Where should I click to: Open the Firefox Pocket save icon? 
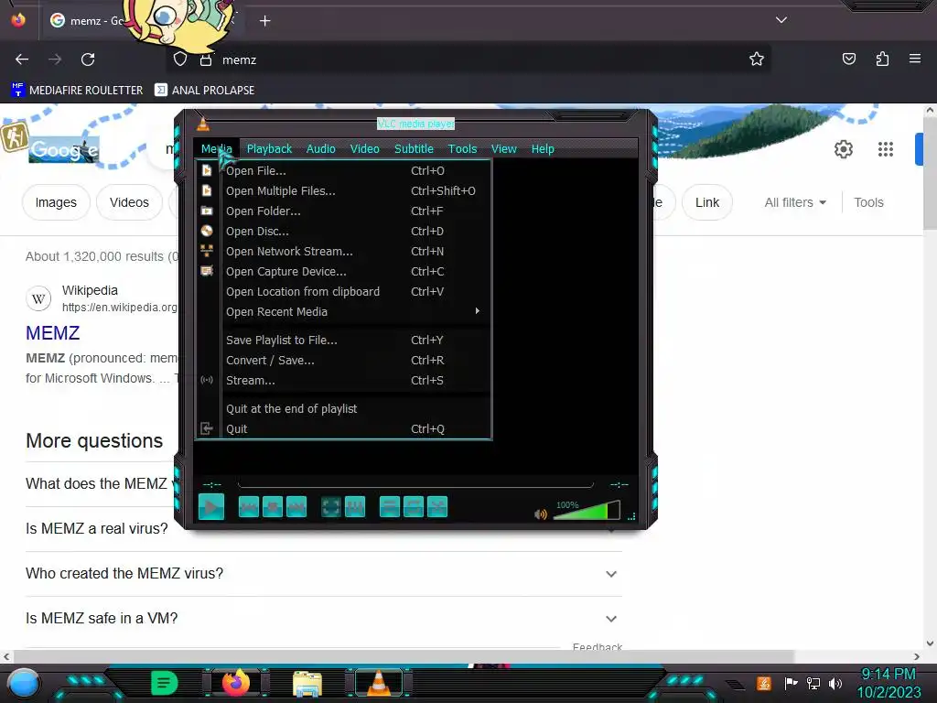[x=848, y=59]
